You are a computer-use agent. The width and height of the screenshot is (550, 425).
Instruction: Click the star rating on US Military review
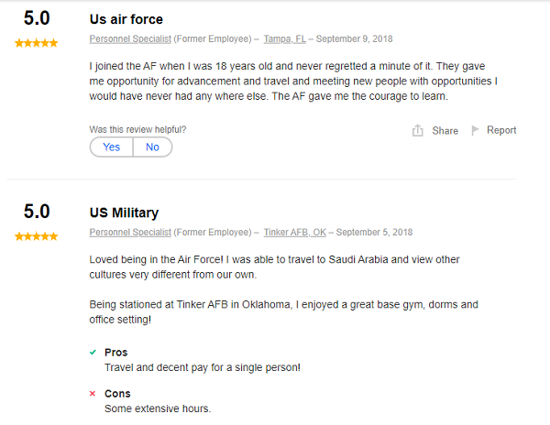[37, 236]
